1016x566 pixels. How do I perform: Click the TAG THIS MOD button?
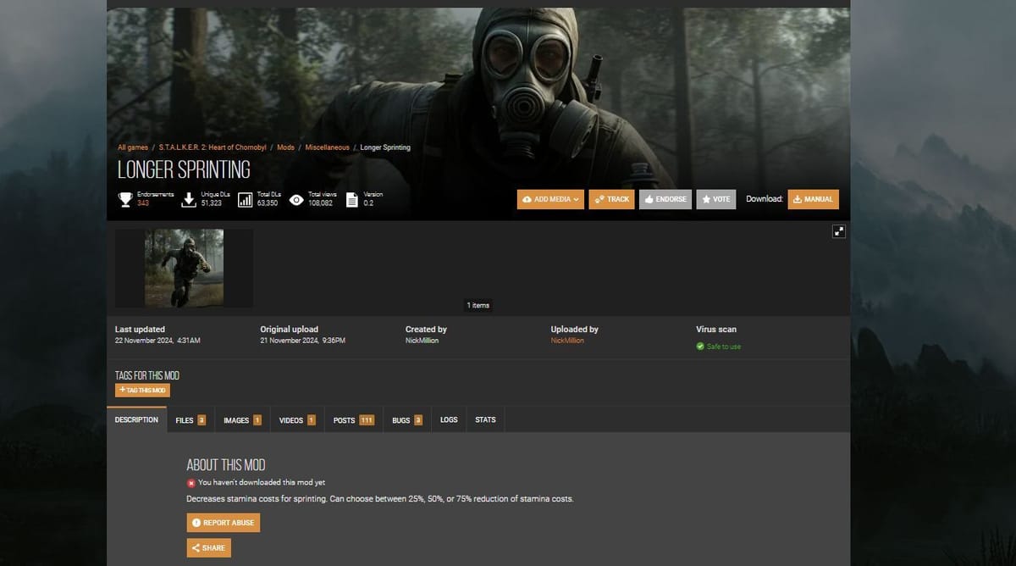point(141,390)
